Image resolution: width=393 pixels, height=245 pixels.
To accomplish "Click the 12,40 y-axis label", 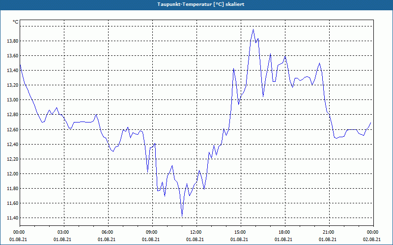I will (13, 144).
